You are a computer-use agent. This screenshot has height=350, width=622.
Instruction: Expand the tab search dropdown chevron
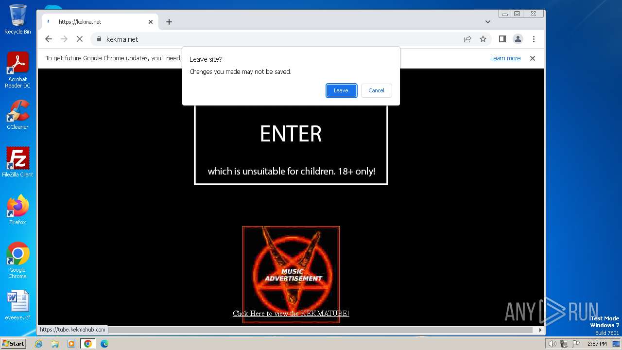tap(488, 22)
